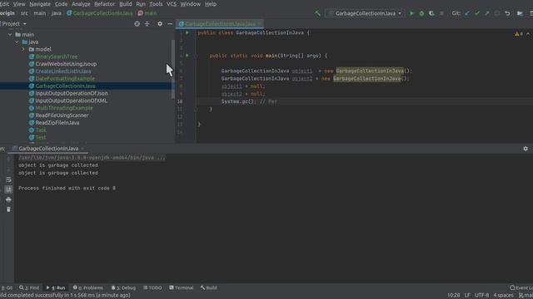Open the Window menu

(x=191, y=4)
